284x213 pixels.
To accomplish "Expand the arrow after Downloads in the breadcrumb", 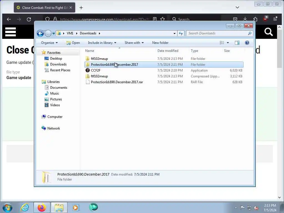I will click(100, 33).
